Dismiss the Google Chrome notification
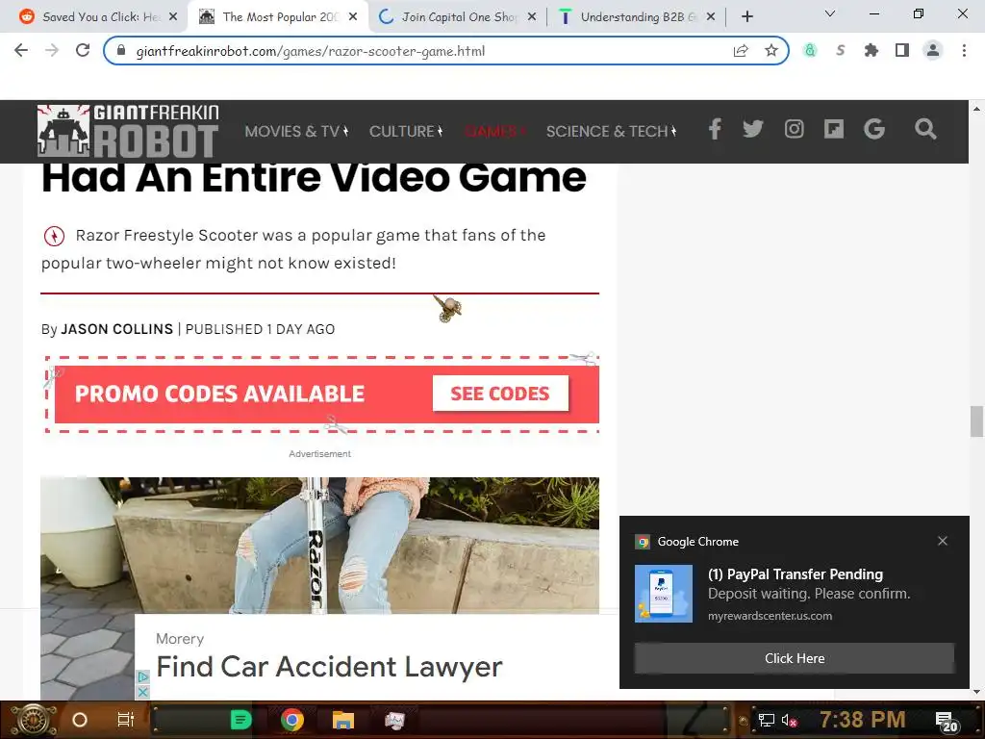Viewport: 985px width, 739px height. tap(943, 541)
